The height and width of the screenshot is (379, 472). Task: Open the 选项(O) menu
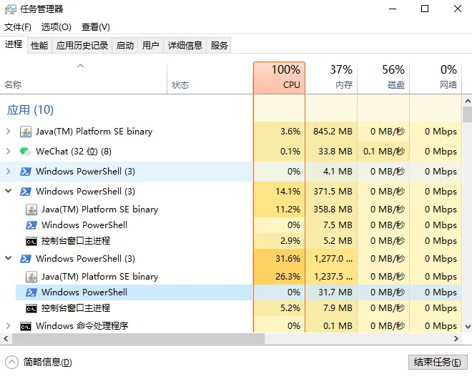click(x=56, y=27)
